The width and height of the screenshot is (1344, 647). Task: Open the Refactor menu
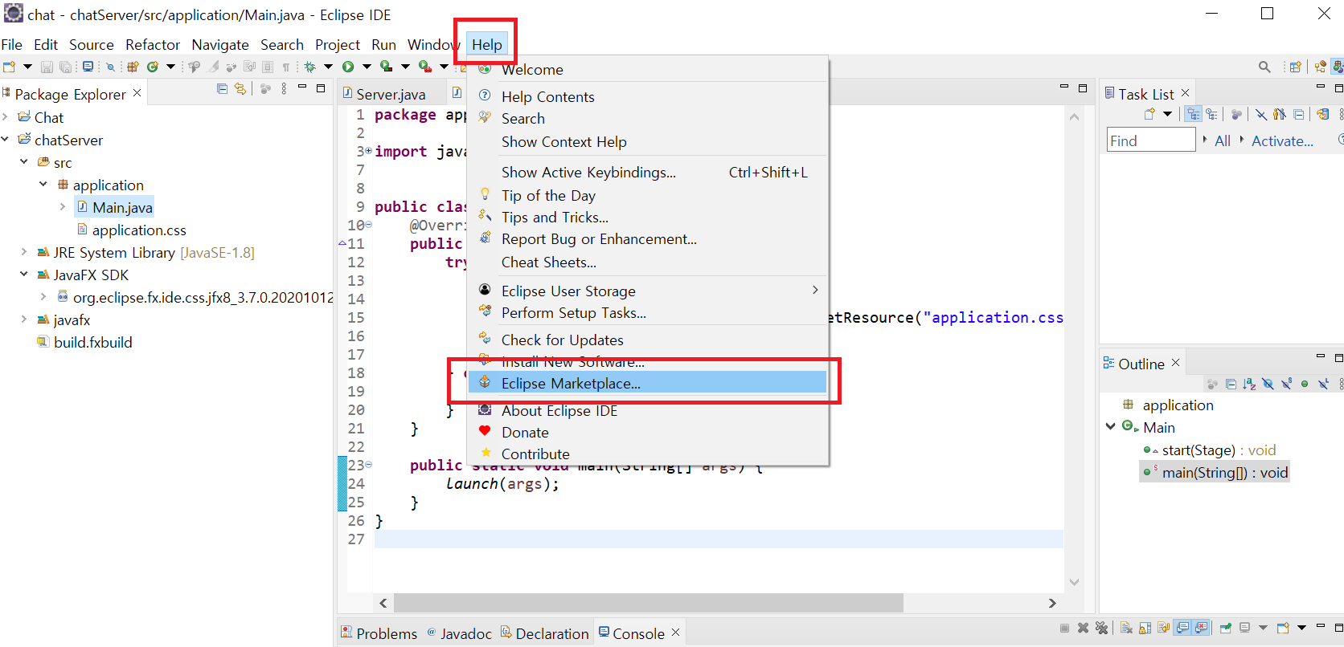point(153,44)
